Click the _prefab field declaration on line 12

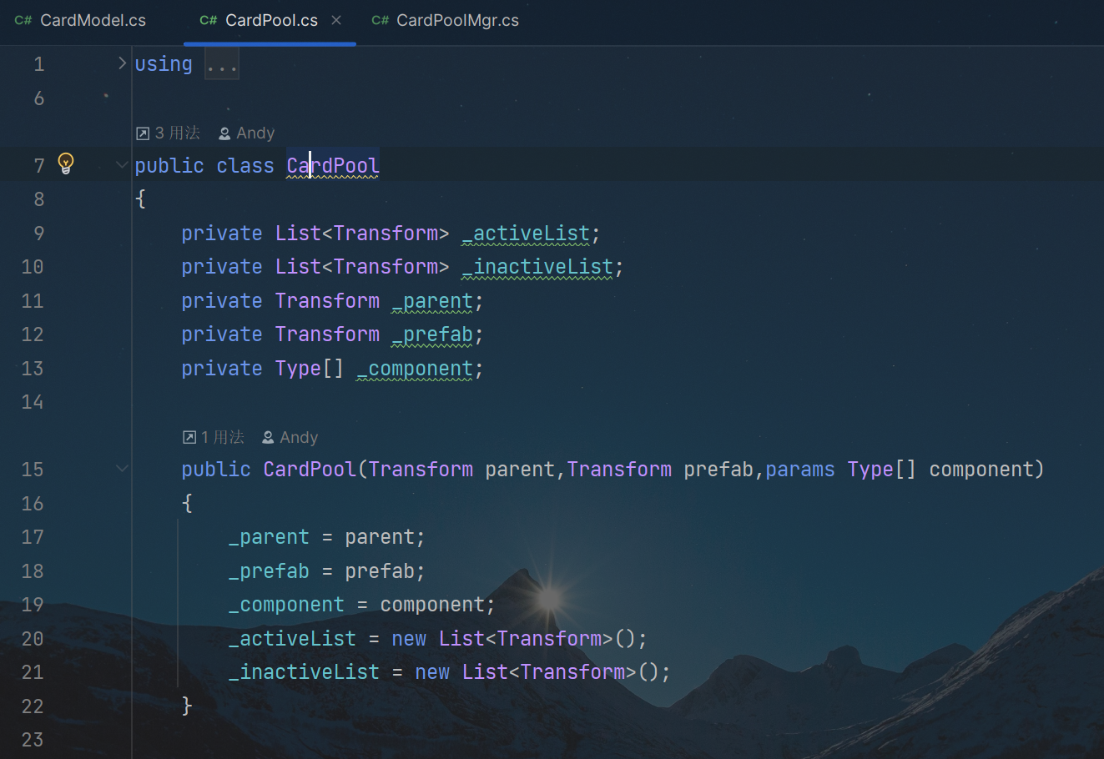(x=432, y=334)
